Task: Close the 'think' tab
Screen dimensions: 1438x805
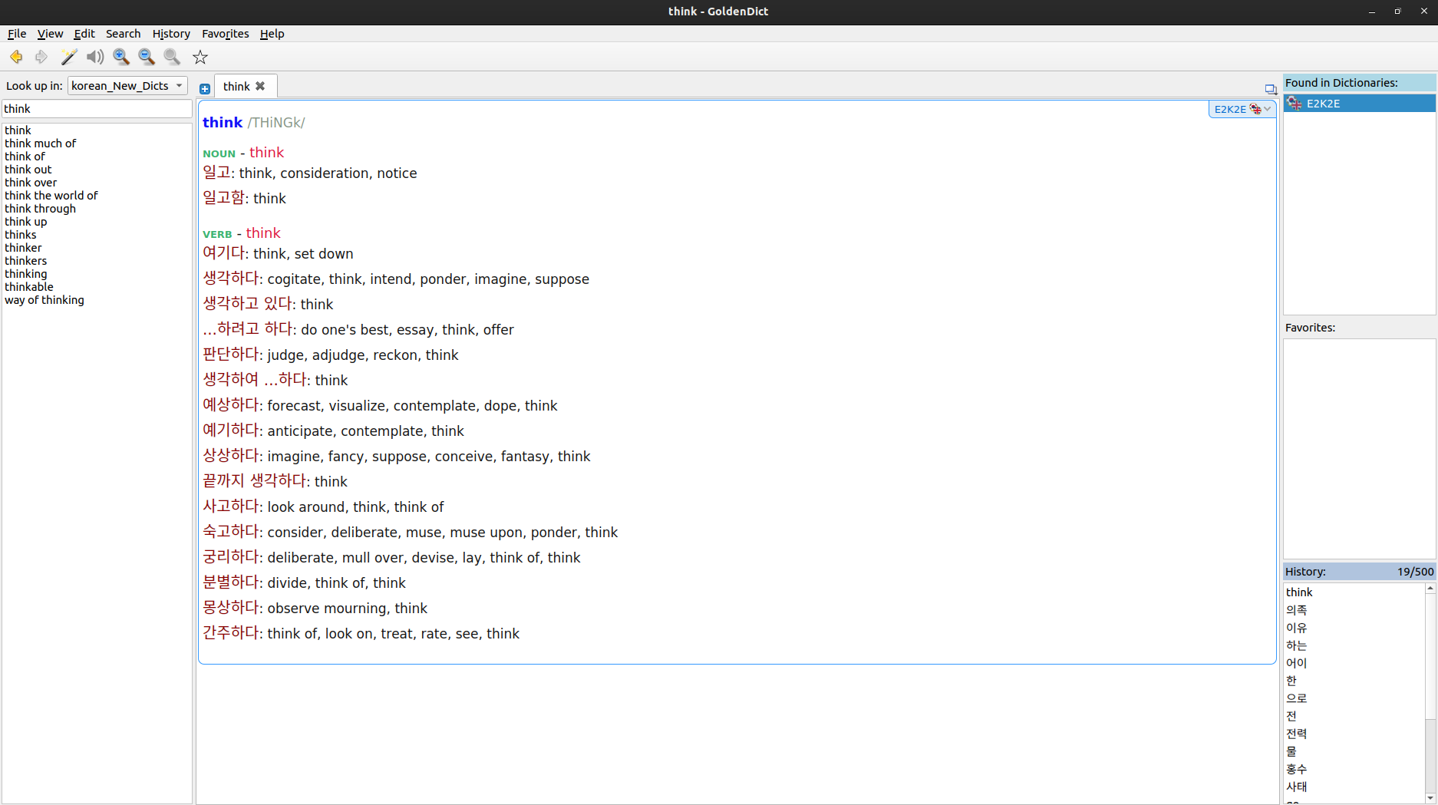Action: [x=260, y=86]
